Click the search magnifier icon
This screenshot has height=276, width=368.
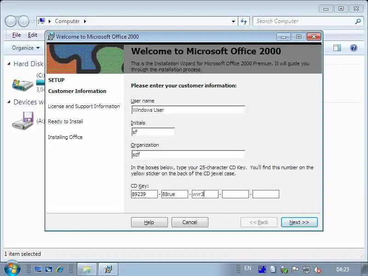tap(358, 21)
